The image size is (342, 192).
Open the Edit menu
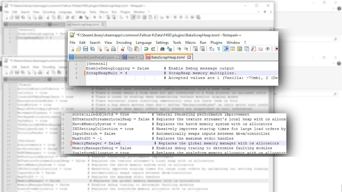tap(82, 42)
